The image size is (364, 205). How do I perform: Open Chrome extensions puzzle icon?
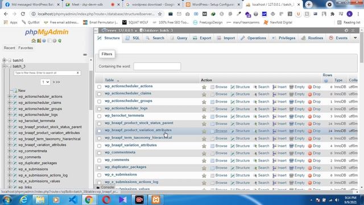pos(332,14)
